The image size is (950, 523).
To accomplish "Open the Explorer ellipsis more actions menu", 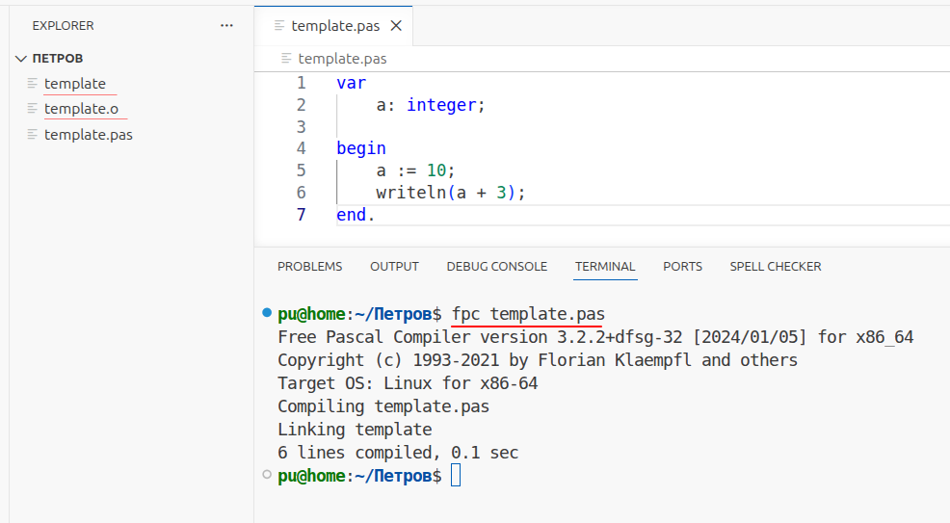I will pyautogui.click(x=226, y=26).
